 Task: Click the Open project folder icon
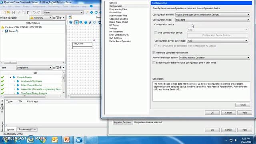tap(8, 12)
